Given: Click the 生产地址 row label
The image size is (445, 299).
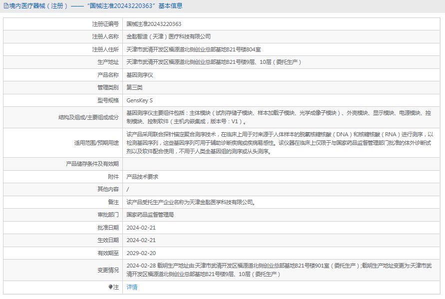Looking at the screenshot, I should (x=108, y=62).
